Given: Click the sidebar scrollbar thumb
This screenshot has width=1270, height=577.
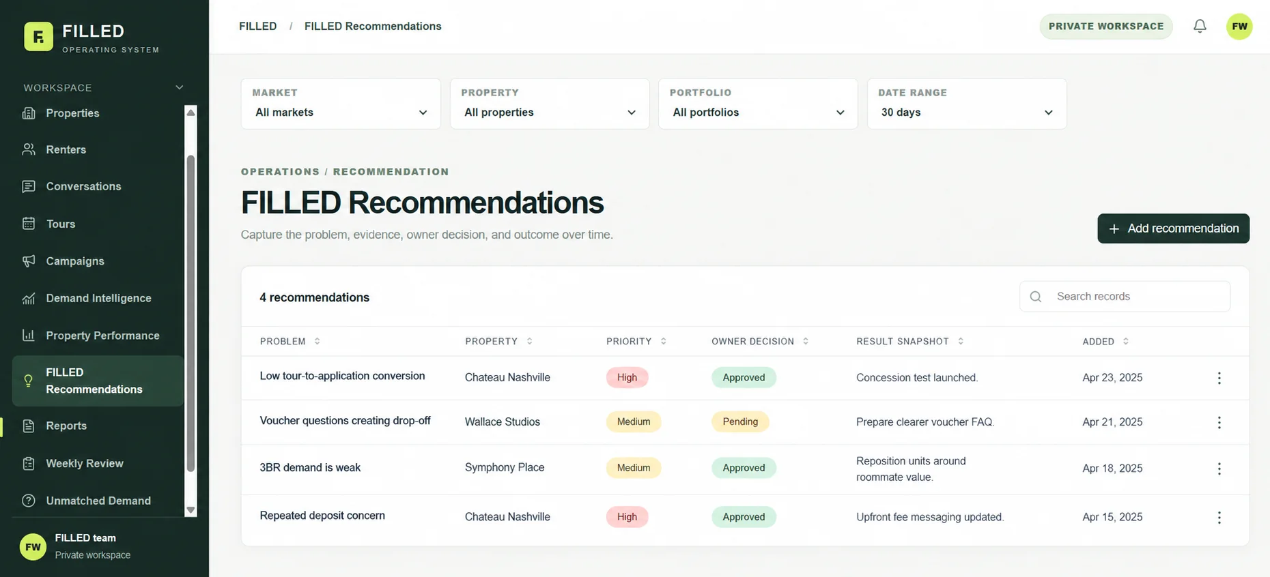Looking at the screenshot, I should [190, 313].
